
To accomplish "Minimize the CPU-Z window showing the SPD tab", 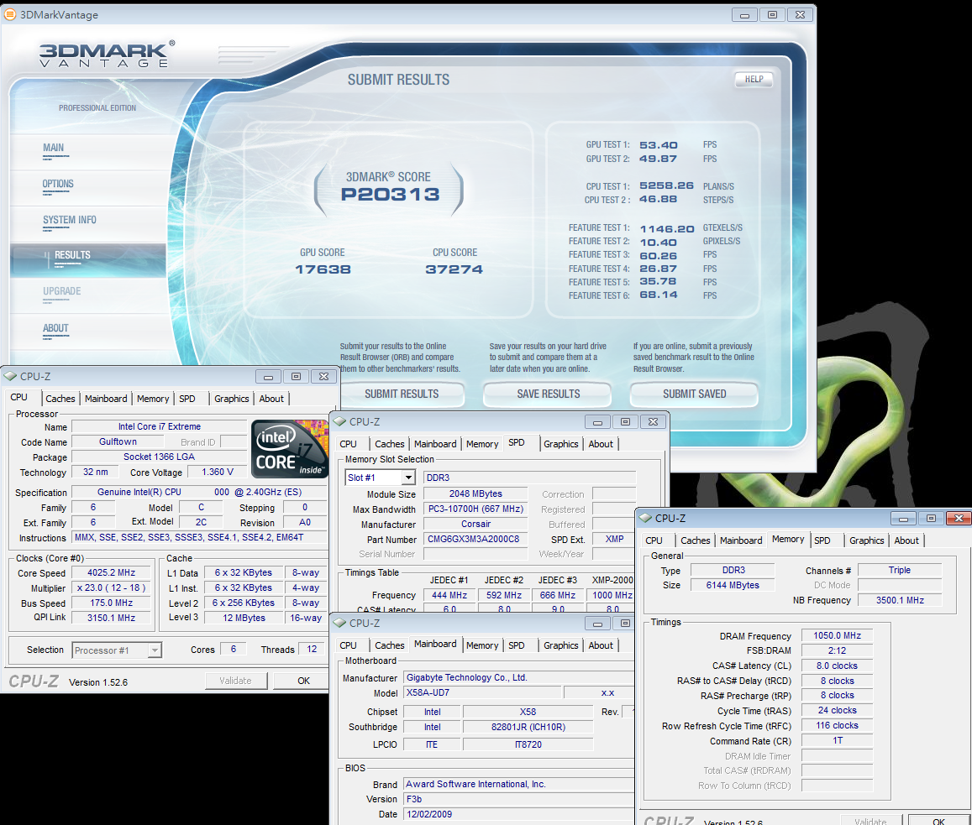I will tap(597, 421).
